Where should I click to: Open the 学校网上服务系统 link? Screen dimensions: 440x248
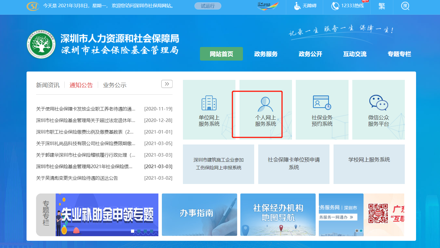pyautogui.click(x=369, y=160)
